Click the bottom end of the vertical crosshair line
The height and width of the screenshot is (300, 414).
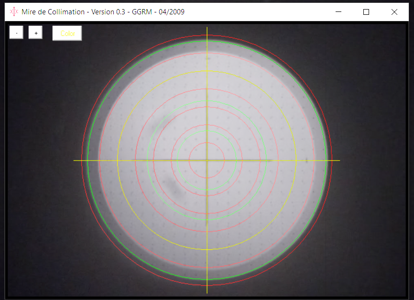[x=207, y=292]
